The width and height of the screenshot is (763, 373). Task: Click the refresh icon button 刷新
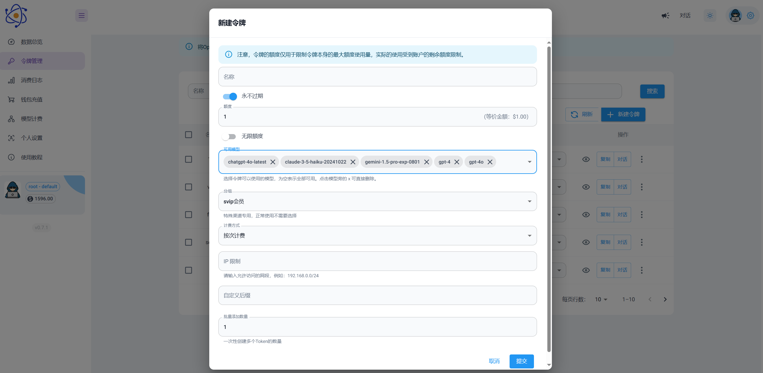(582, 114)
